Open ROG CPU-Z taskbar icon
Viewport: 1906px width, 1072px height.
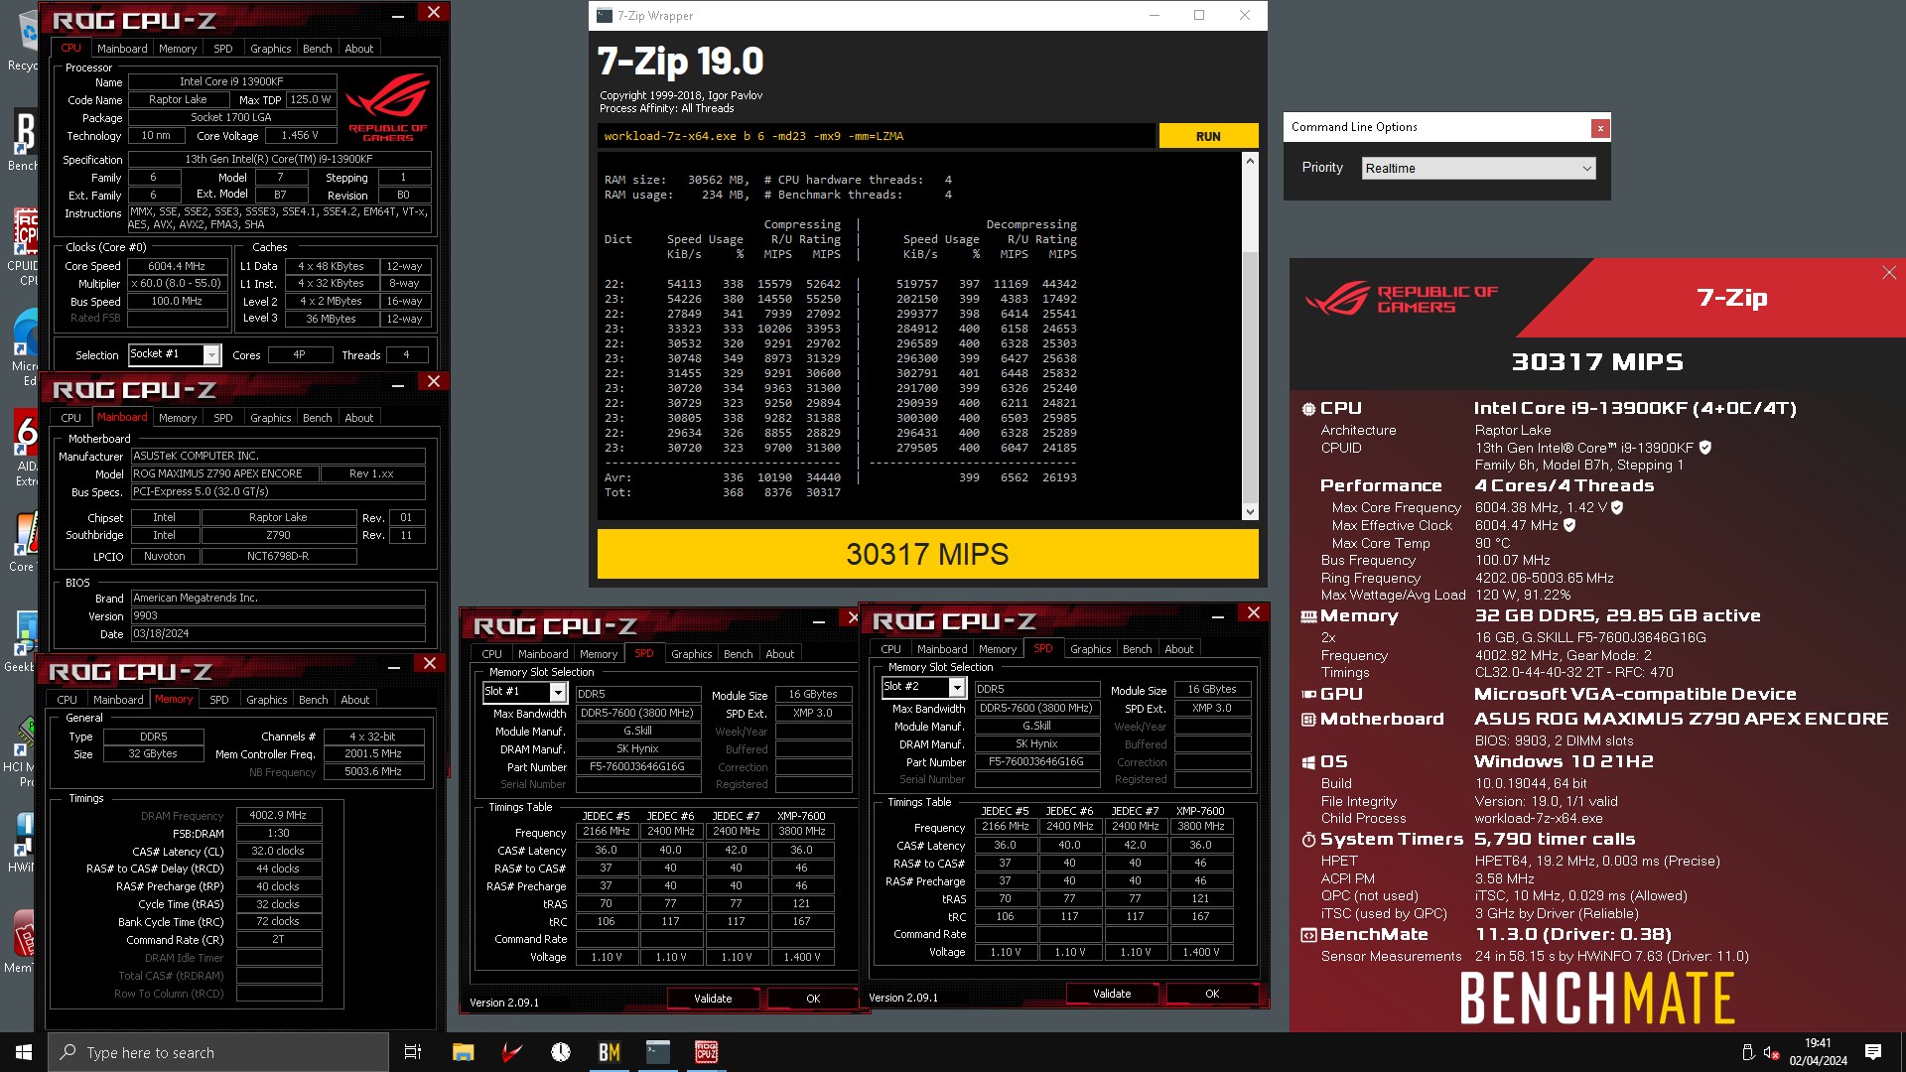click(707, 1052)
